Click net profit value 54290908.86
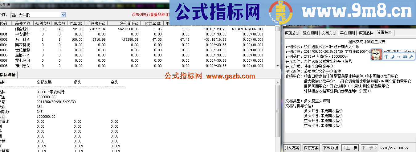 pyautogui.click(x=128, y=29)
